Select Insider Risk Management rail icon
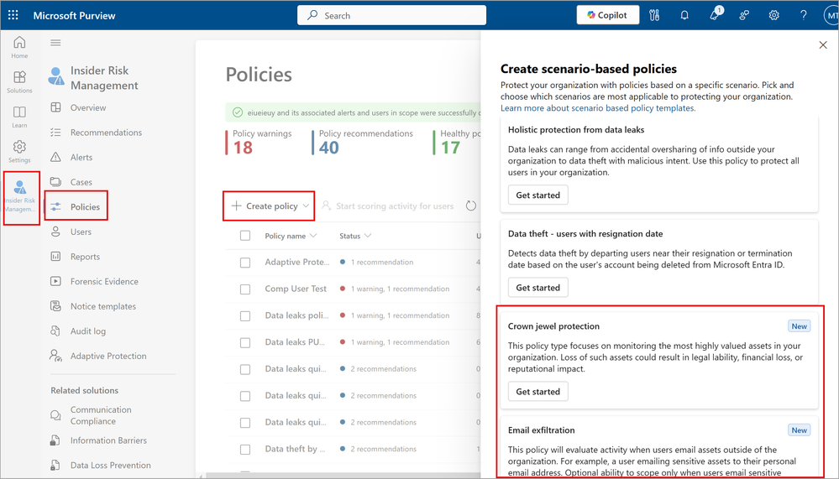Screen dimensions: 839x479 pyautogui.click(x=20, y=197)
